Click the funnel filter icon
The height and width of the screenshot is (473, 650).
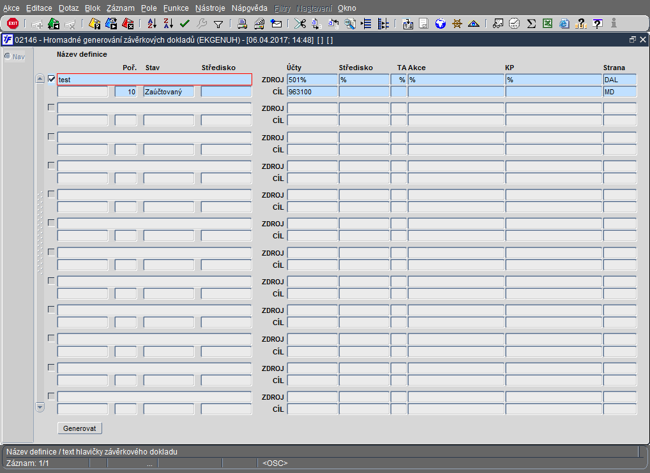click(218, 24)
